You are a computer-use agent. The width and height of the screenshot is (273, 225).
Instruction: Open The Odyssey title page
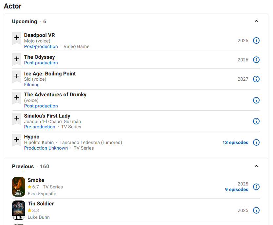(39, 57)
